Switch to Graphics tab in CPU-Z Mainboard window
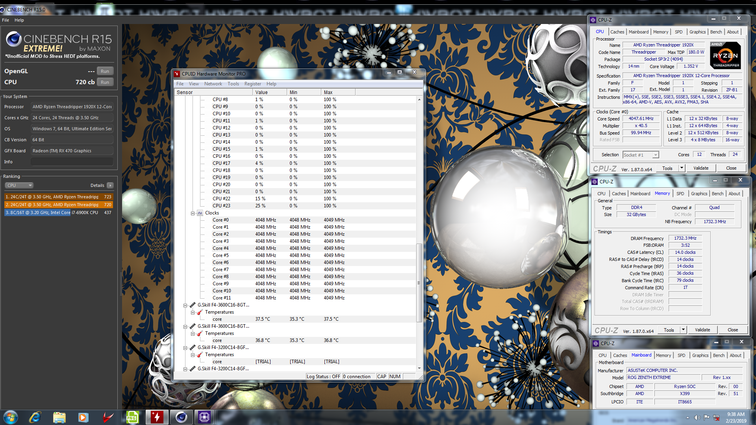Image resolution: width=756 pixels, height=425 pixels. coord(700,355)
